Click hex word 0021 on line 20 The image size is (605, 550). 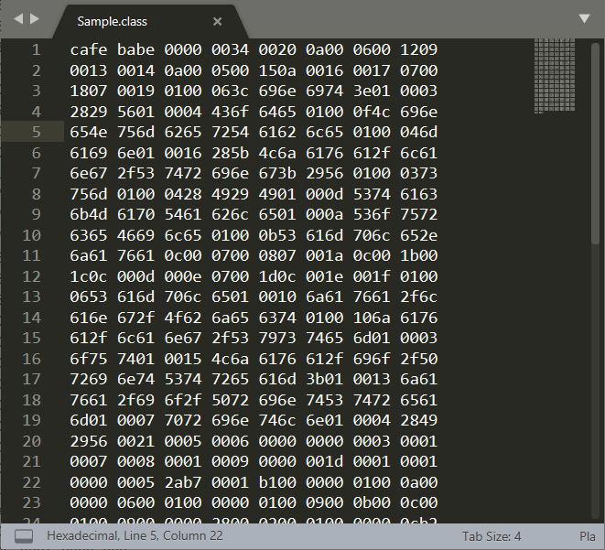[x=135, y=441]
